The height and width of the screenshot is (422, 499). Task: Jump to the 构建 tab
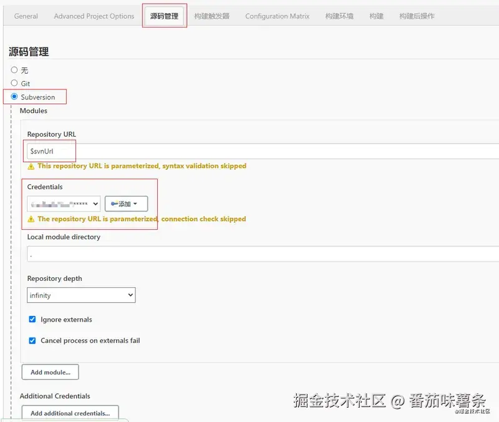[377, 16]
